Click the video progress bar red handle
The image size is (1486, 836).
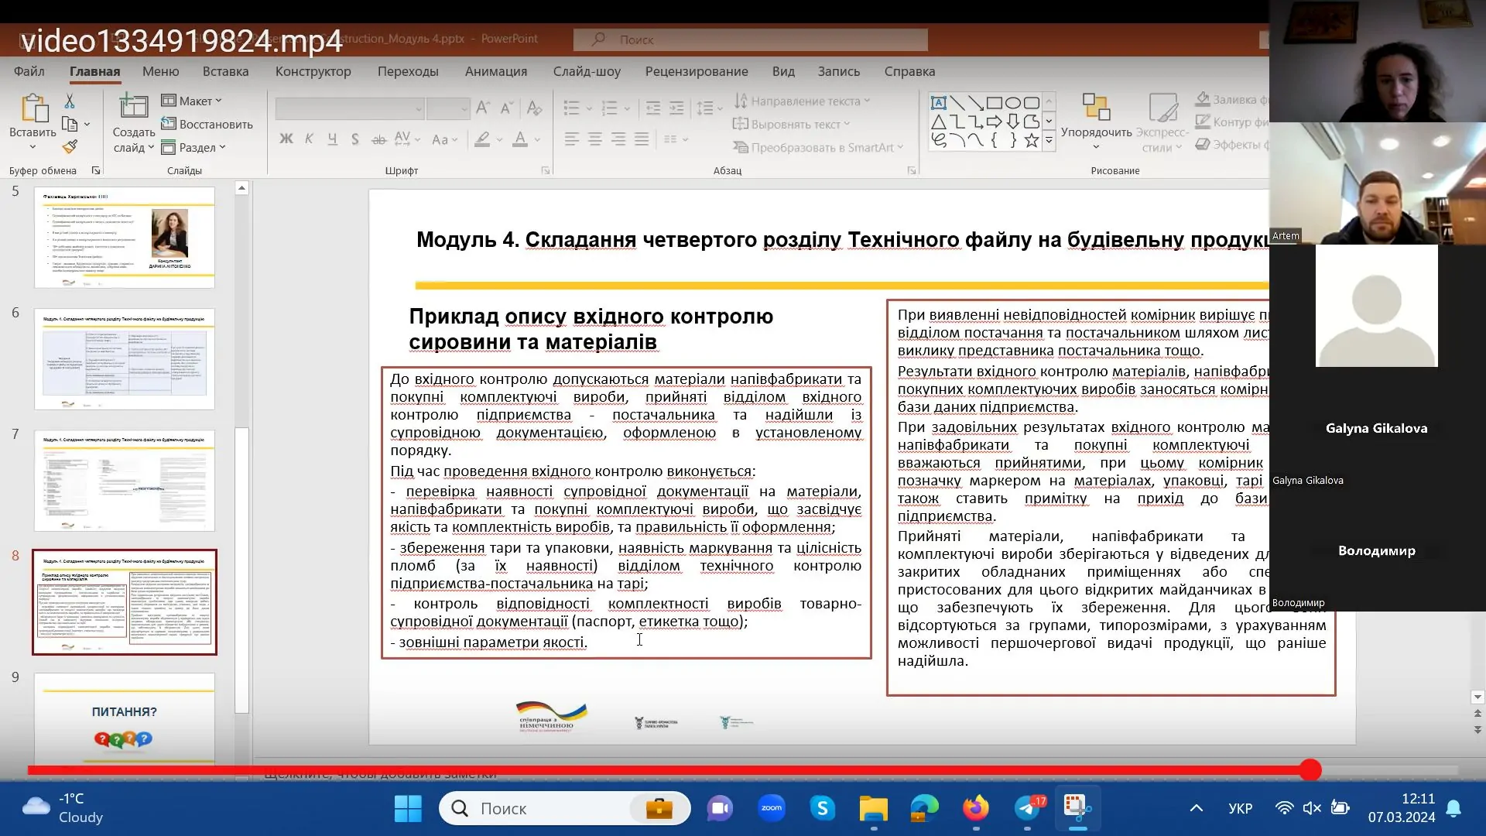tap(1310, 769)
